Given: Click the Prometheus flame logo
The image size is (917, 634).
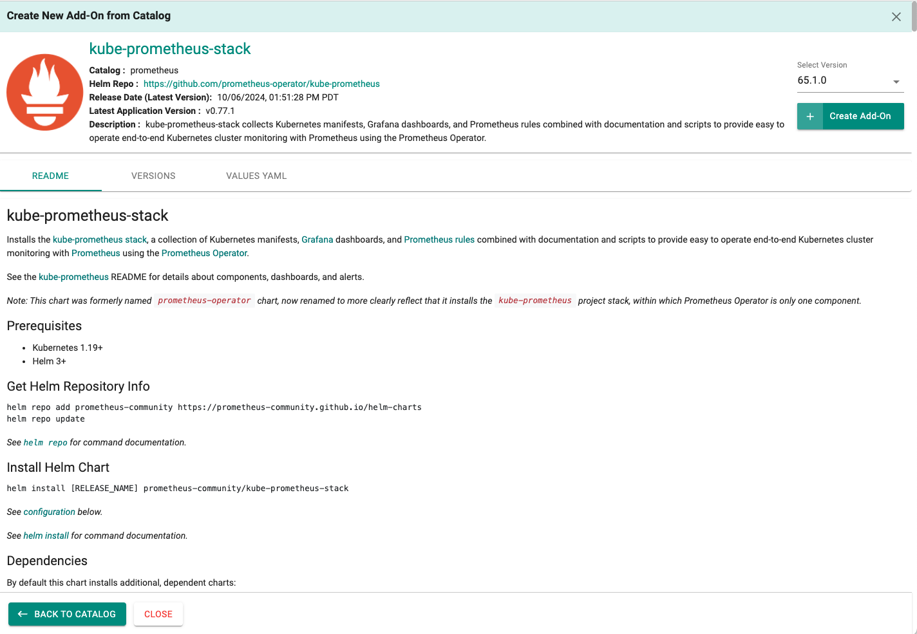Looking at the screenshot, I should click(45, 92).
